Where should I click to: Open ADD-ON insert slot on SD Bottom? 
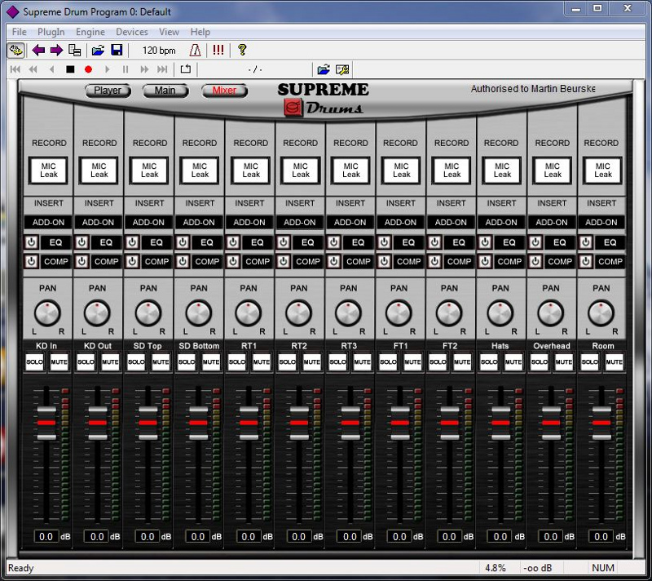point(199,222)
